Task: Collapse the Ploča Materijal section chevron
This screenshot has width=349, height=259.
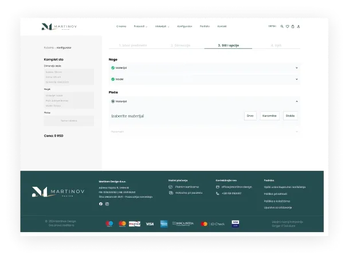Action: (297, 101)
